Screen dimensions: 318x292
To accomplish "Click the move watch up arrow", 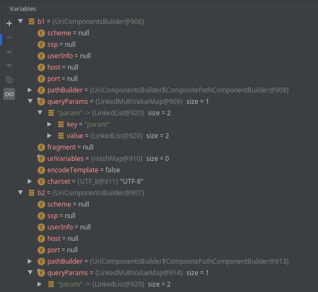I will pyautogui.click(x=9, y=52).
